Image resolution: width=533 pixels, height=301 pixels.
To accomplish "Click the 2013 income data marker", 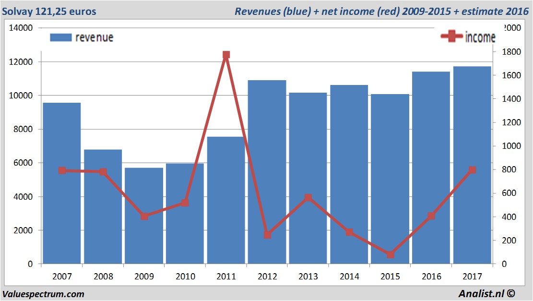I will pyautogui.click(x=308, y=198).
